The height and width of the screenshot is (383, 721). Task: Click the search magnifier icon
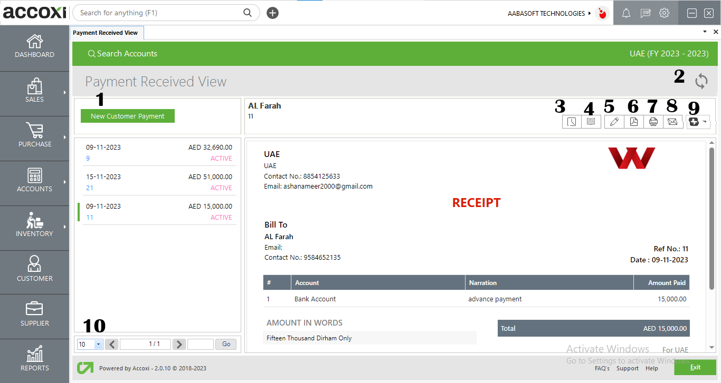[248, 13]
